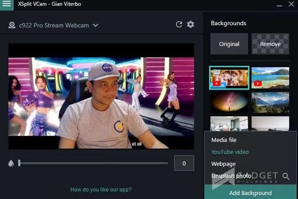Choose YouTube video from the add menu
298x199 pixels.
tap(230, 152)
